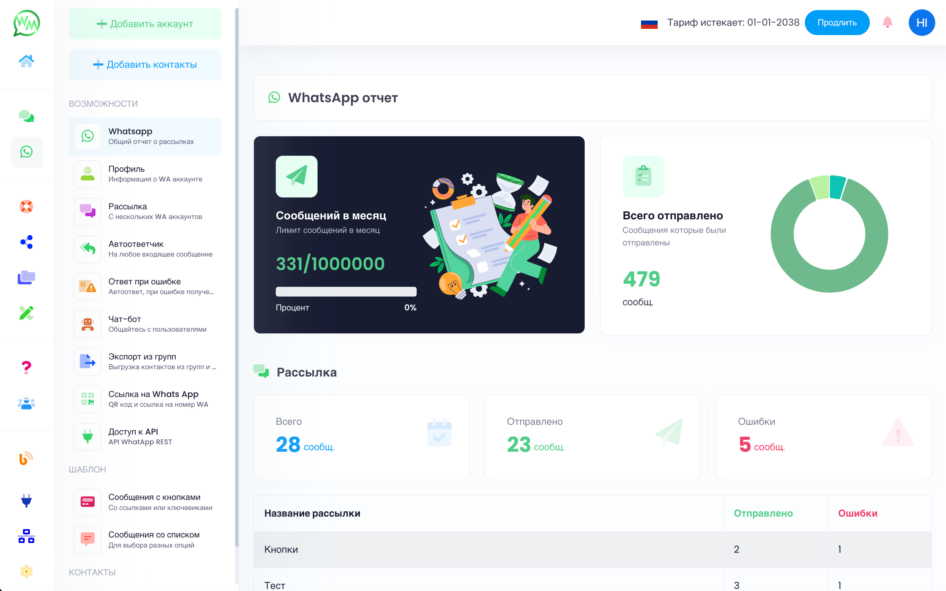Image resolution: width=946 pixels, height=591 pixels.
Task: Click the home icon in left rail
Action: point(26,61)
